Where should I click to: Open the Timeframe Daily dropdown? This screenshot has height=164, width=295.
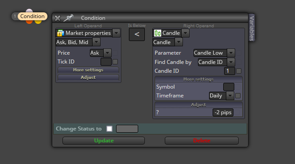[230, 96]
